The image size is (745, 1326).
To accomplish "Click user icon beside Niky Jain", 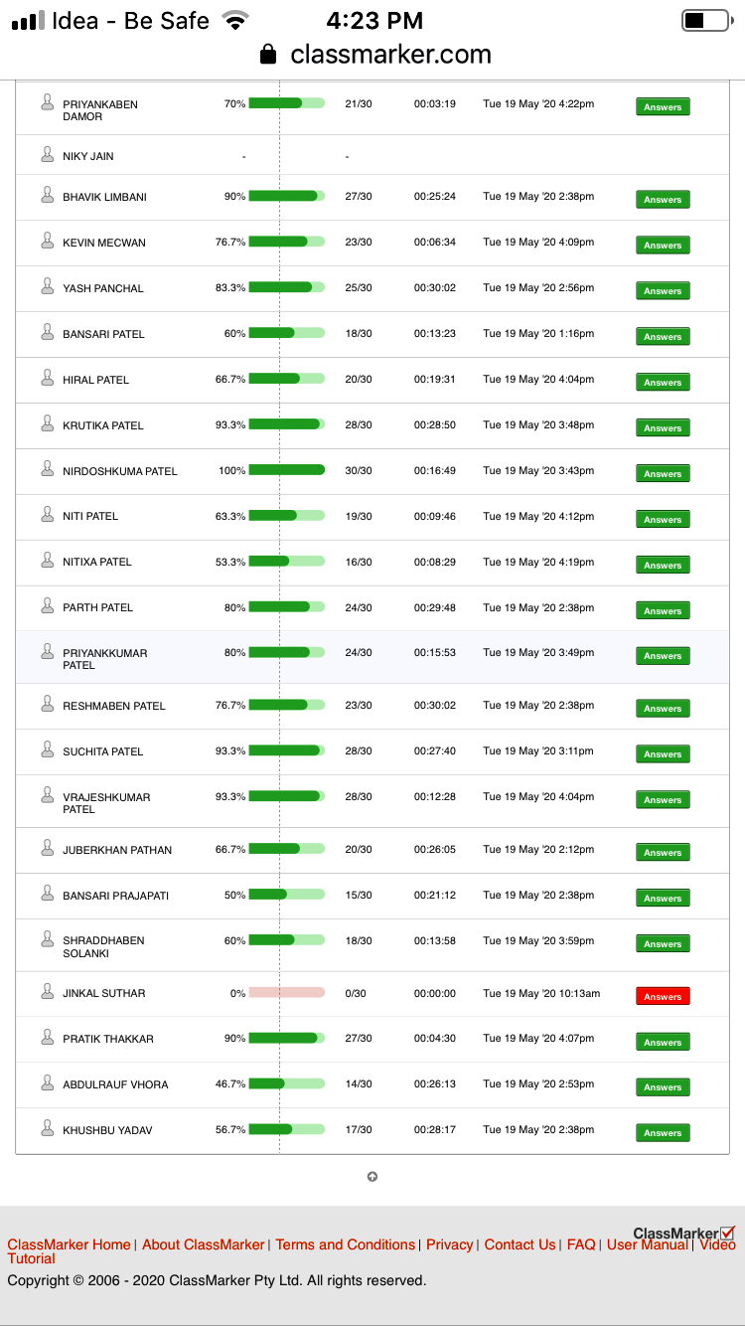I will pos(47,154).
